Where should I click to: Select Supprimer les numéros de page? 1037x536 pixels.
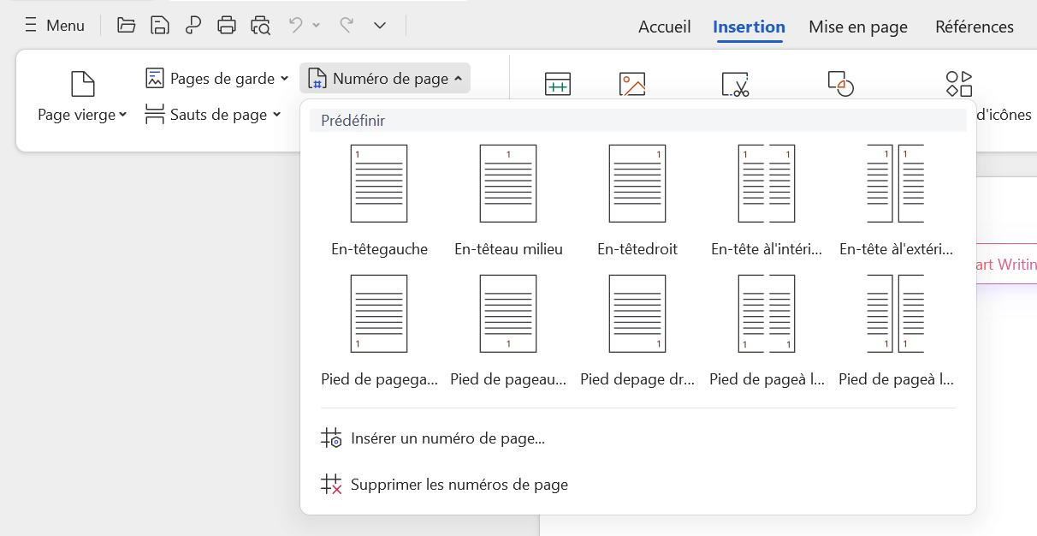[x=459, y=485]
